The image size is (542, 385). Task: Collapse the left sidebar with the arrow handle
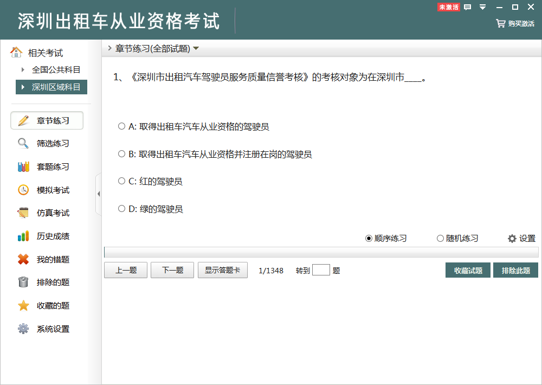tap(99, 194)
